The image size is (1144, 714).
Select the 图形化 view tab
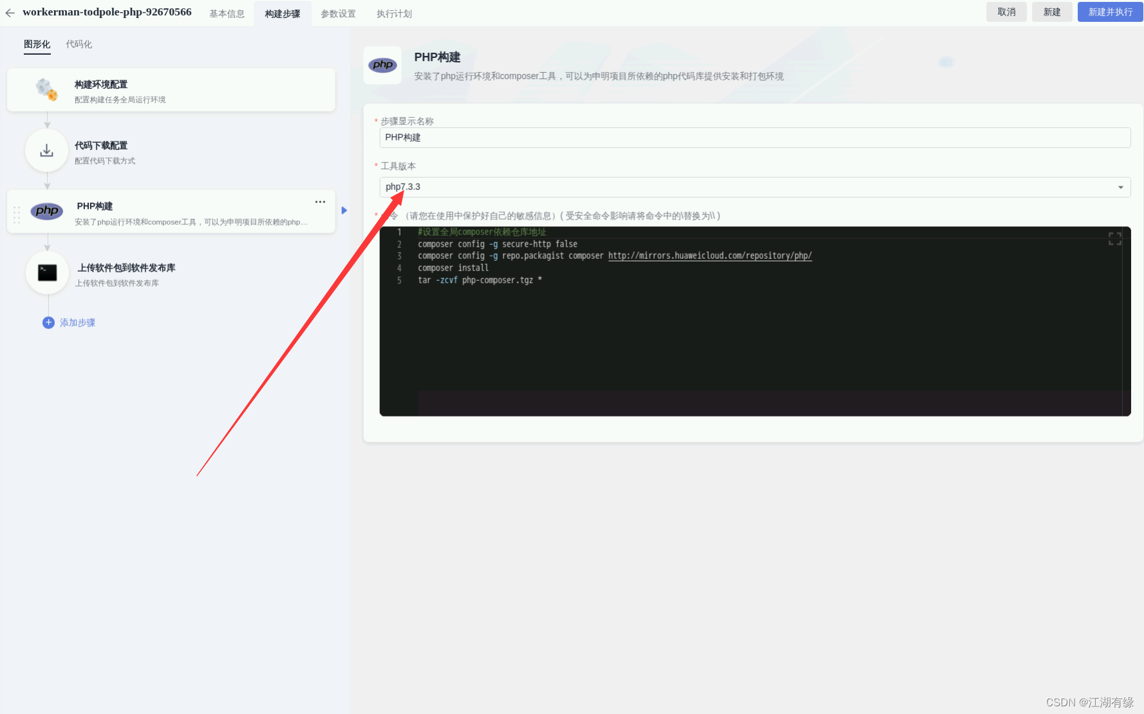pos(37,44)
